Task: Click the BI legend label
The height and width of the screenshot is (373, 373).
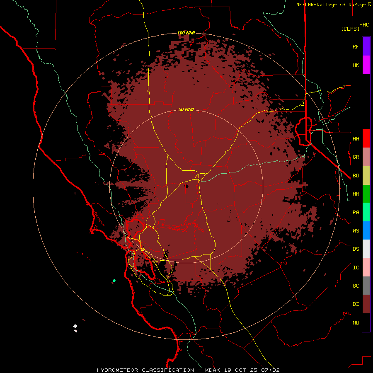Action: [356, 304]
